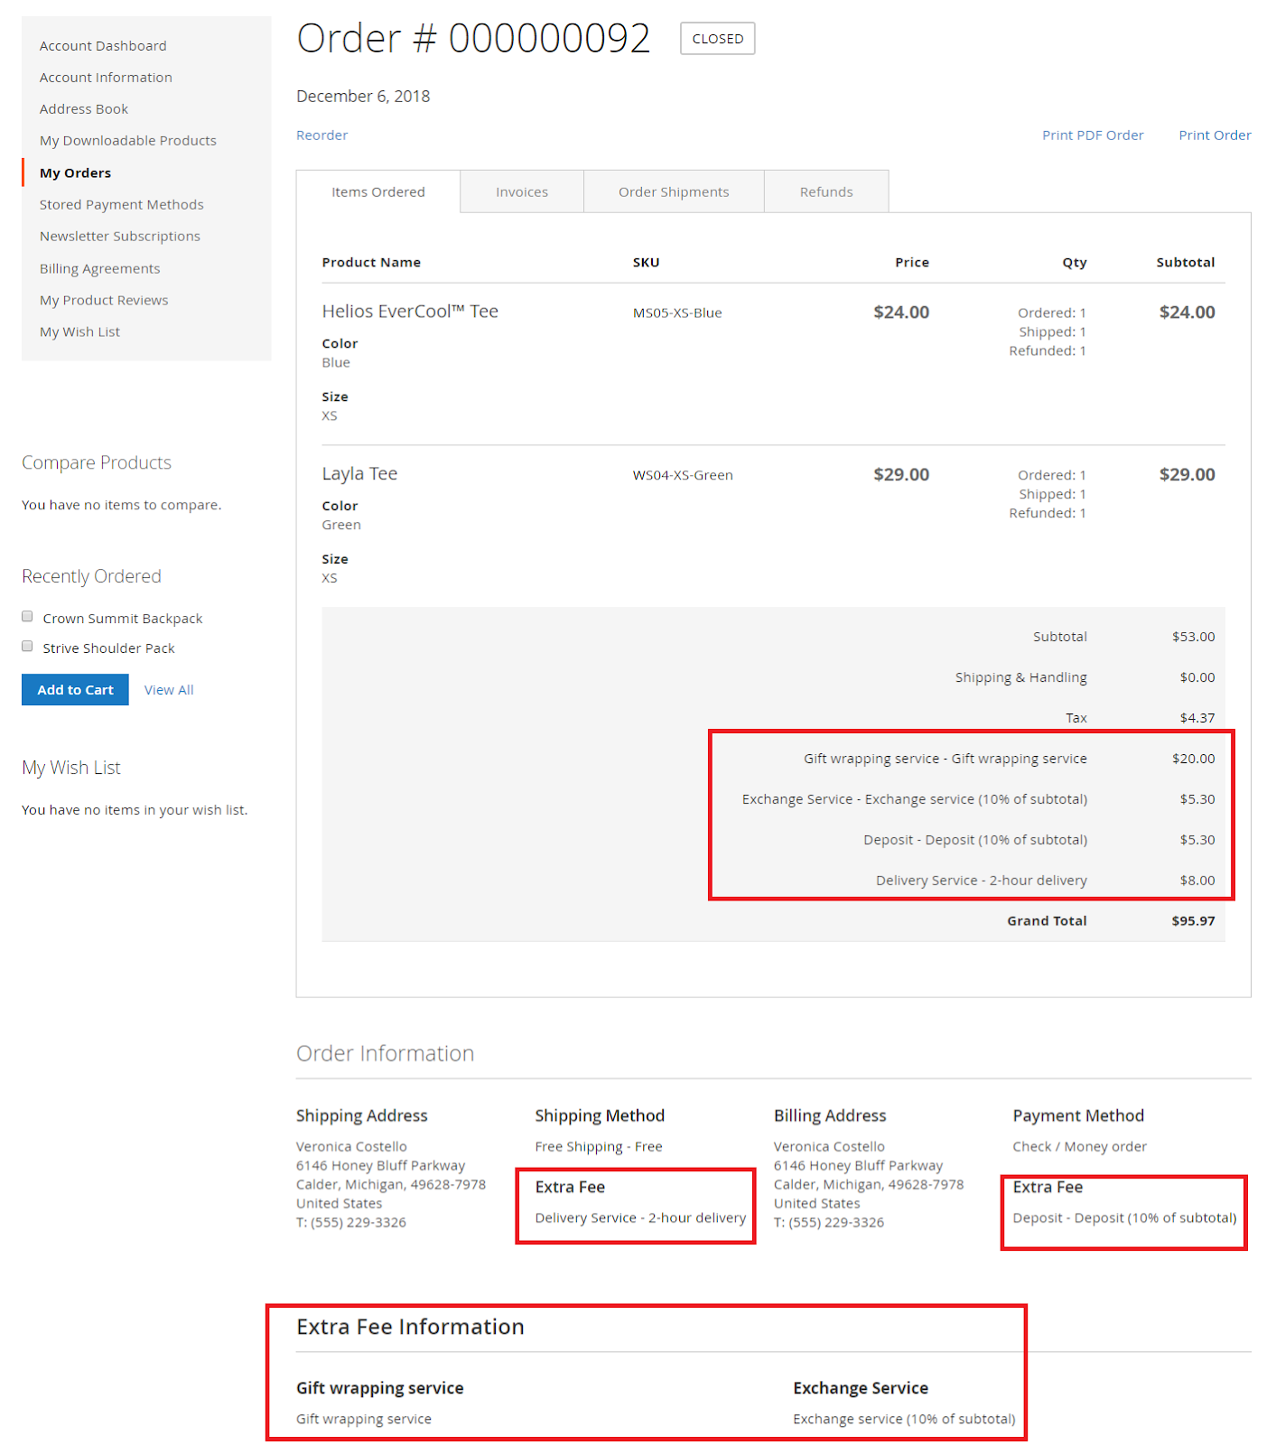The height and width of the screenshot is (1445, 1276).
Task: Open My Downloadable Products page
Action: tap(127, 141)
